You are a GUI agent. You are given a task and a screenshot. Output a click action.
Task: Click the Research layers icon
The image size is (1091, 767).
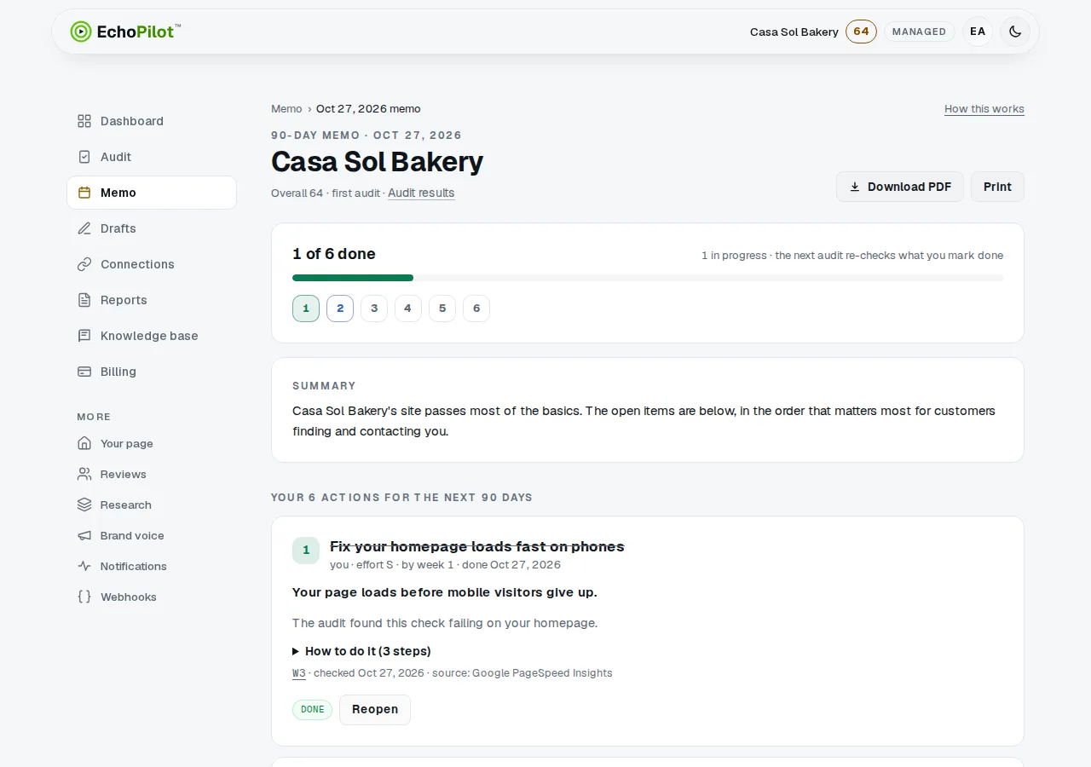(x=84, y=505)
